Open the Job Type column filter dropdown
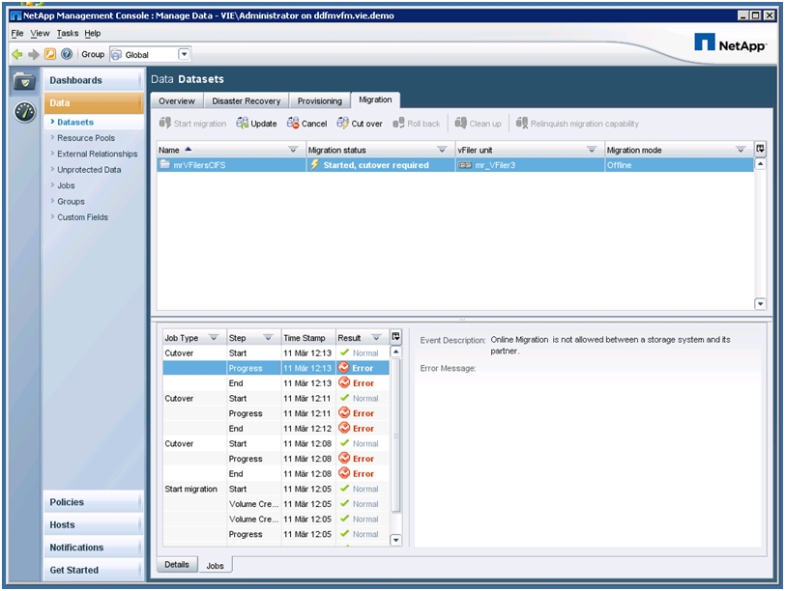 point(214,338)
